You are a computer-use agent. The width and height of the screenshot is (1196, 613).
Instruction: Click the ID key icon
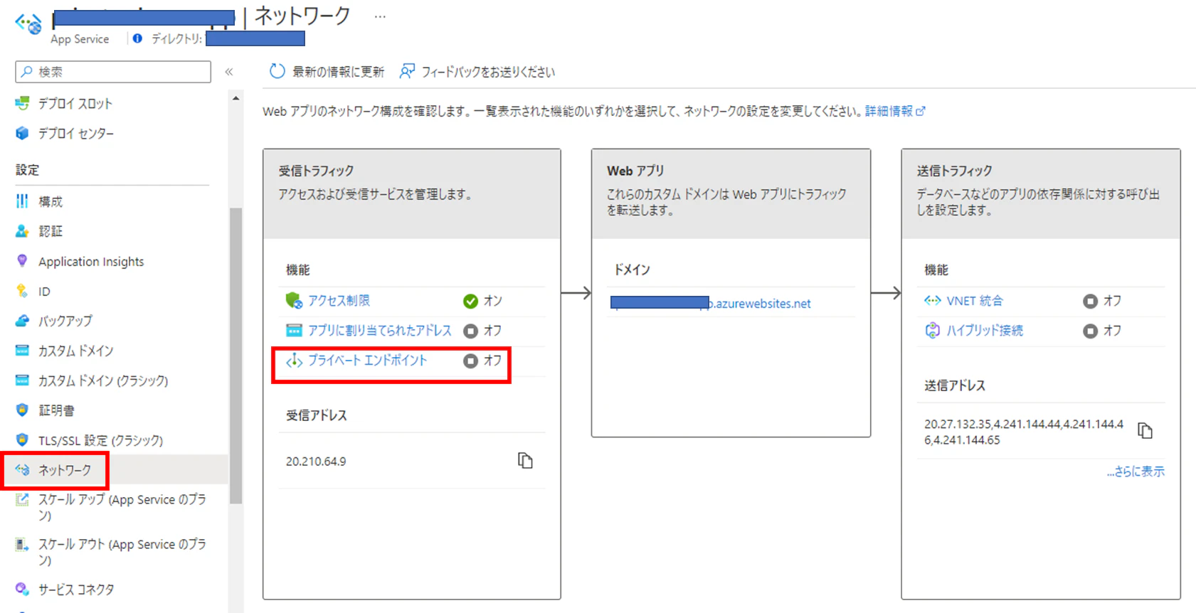(23, 291)
